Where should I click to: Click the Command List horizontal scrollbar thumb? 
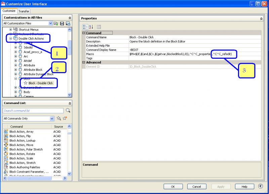(30, 178)
